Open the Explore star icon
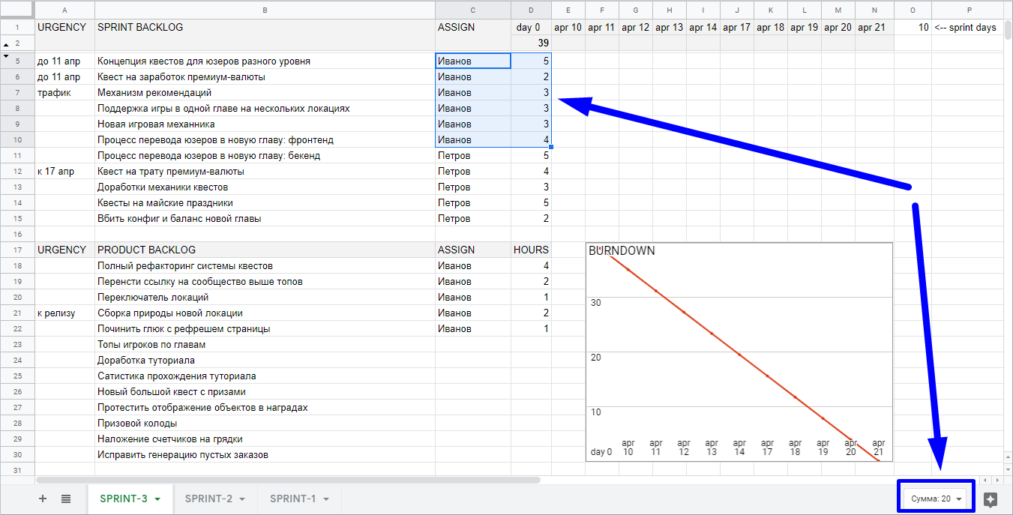This screenshot has width=1013, height=515. [990, 499]
